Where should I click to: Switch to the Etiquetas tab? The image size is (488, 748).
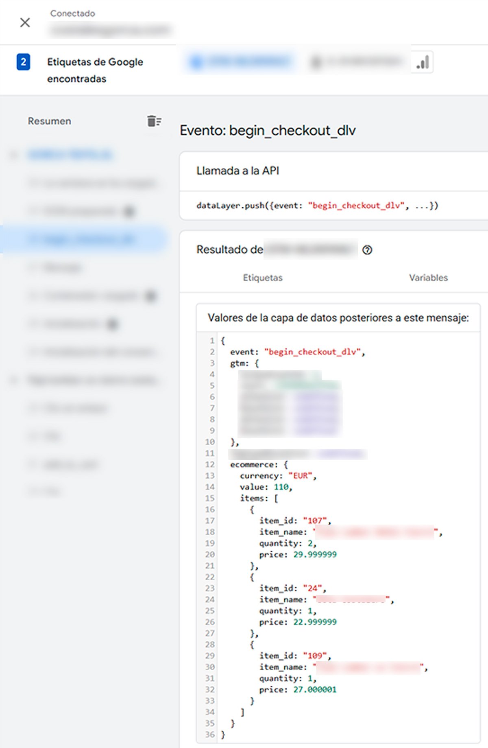tap(262, 278)
